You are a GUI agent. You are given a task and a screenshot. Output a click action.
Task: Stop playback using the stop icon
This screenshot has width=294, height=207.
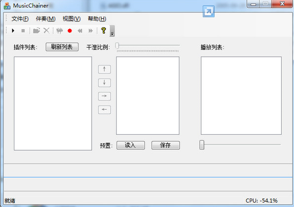pos(23,31)
